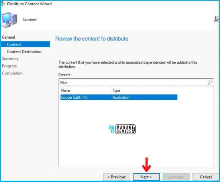The height and width of the screenshot is (182, 220).
Task: Select the General section in sidebar
Action: [8, 37]
